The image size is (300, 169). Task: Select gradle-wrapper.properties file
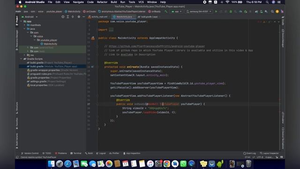coord(52,70)
